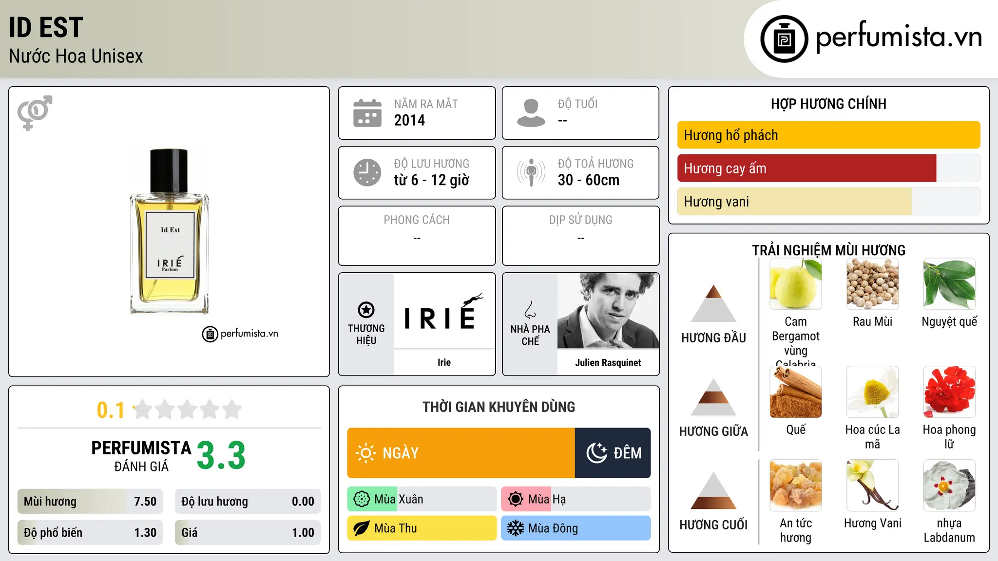This screenshot has height=561, width=998.
Task: Click the ID EST title text
Action: click(46, 27)
